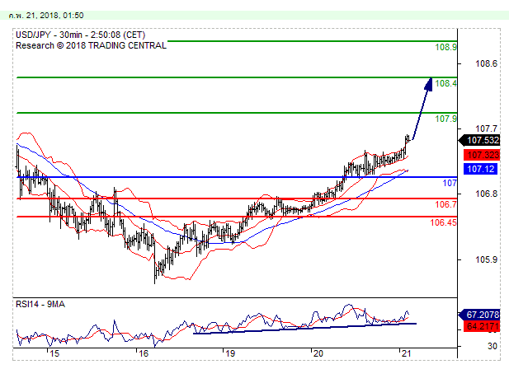Click the RSI value tag 67.2078
Screen dimensions: 509x369
coord(479,315)
